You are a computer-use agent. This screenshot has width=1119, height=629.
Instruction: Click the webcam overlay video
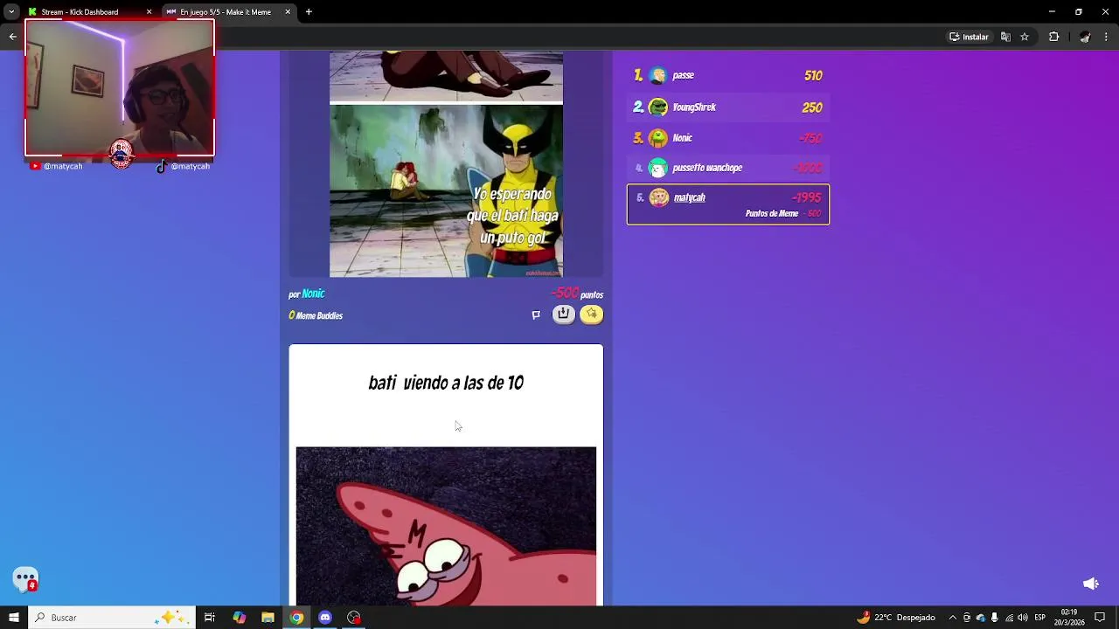120,88
